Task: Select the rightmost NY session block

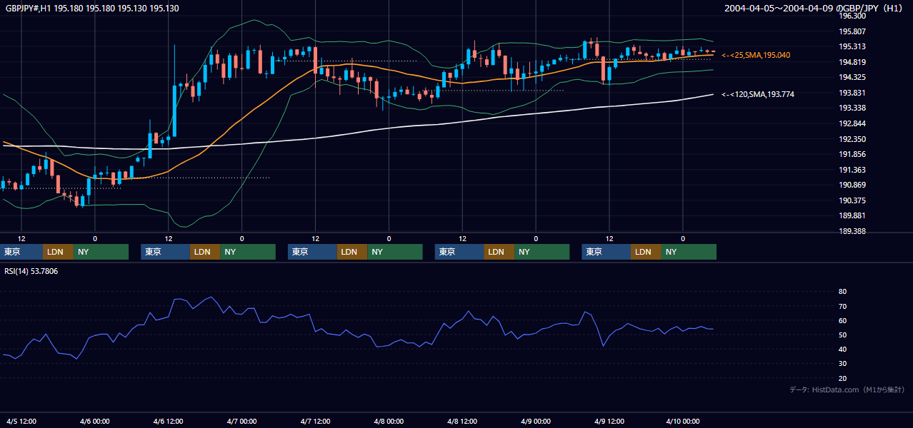Action: (689, 252)
